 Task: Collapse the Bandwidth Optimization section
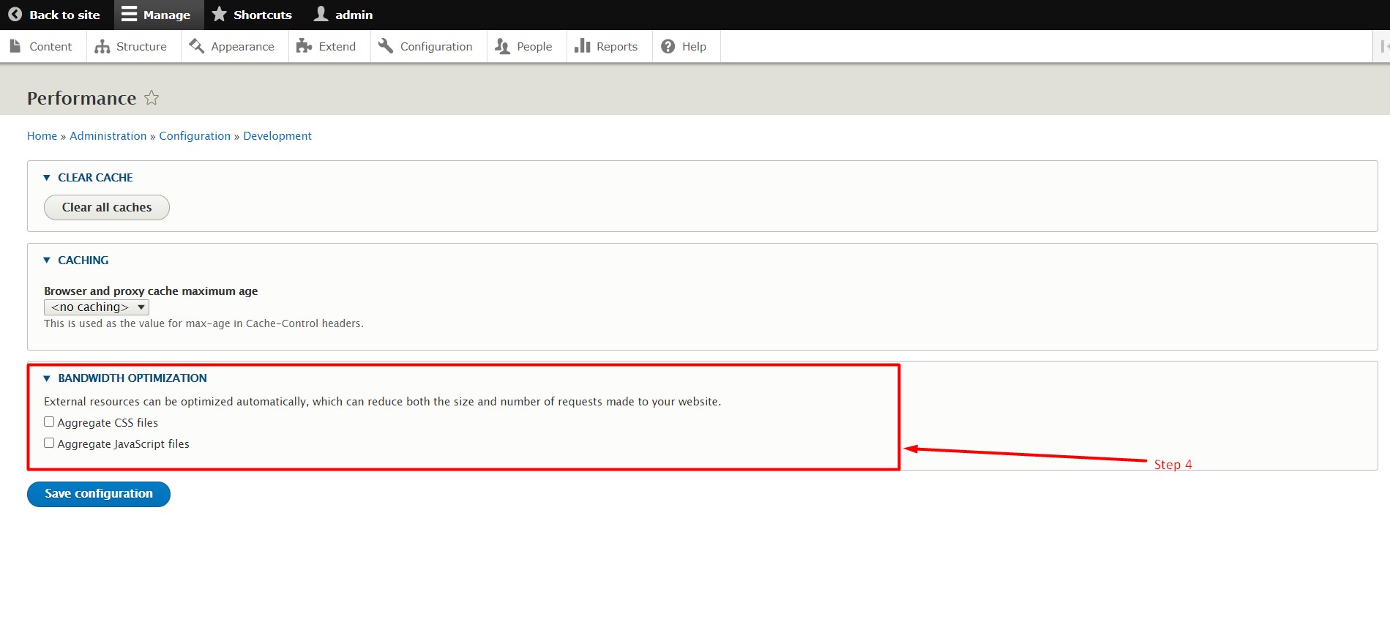point(125,378)
